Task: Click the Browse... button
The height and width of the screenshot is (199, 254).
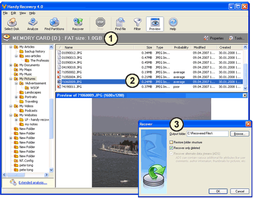Action: pyautogui.click(x=240, y=134)
